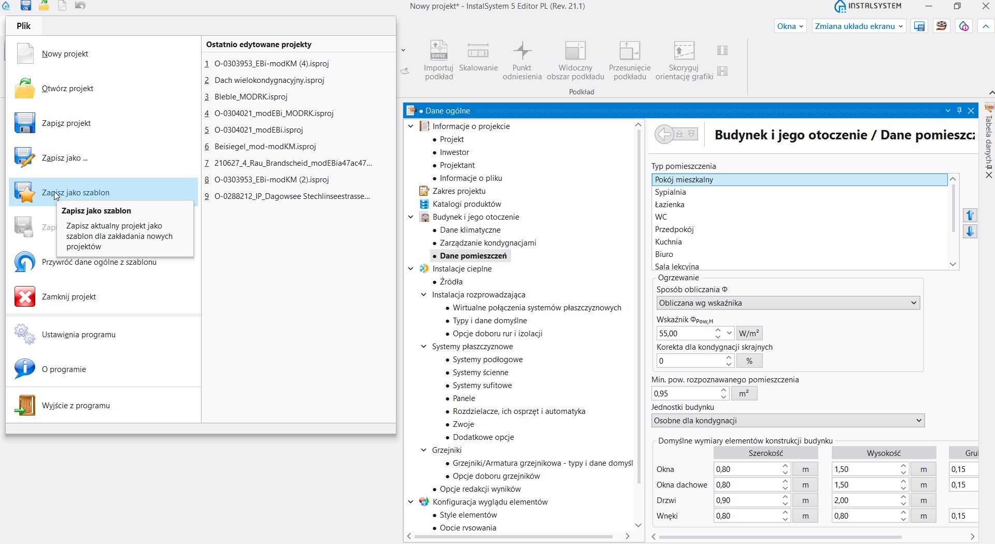Image resolution: width=995 pixels, height=544 pixels.
Task: Open Jednostki budynku dropdown
Action: [x=788, y=421]
